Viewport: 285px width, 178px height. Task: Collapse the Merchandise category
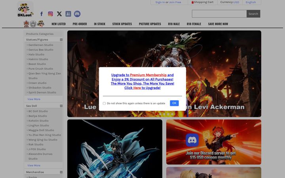tap(61, 172)
